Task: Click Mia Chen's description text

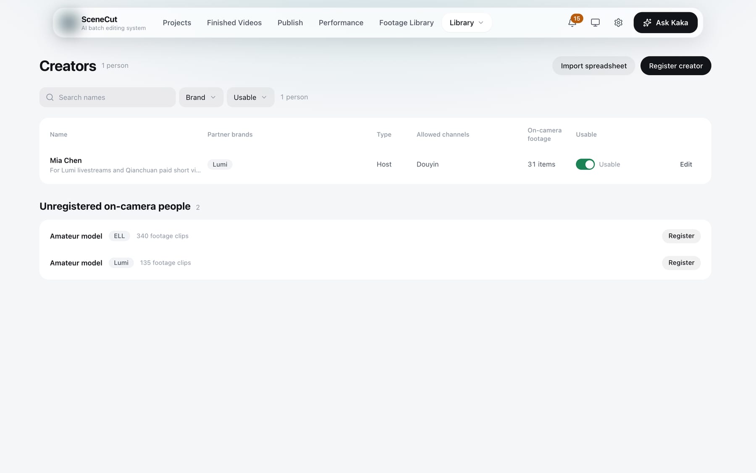Action: (x=125, y=170)
